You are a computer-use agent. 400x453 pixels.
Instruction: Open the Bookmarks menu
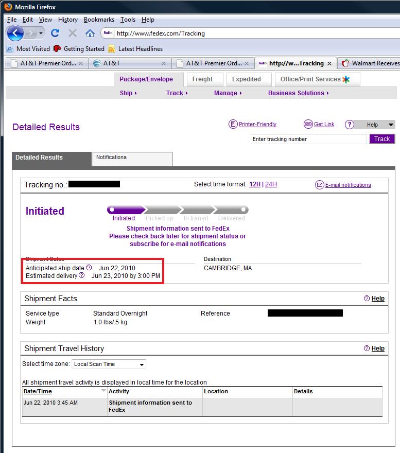(x=99, y=20)
